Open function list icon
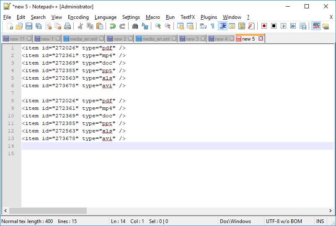 pos(251,26)
